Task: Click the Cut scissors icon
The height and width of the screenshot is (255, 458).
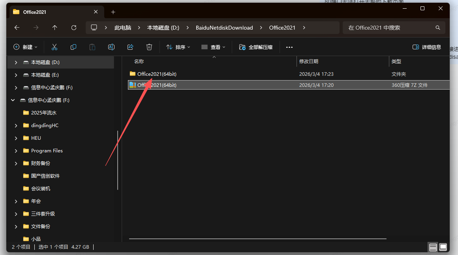Action: [x=54, y=47]
